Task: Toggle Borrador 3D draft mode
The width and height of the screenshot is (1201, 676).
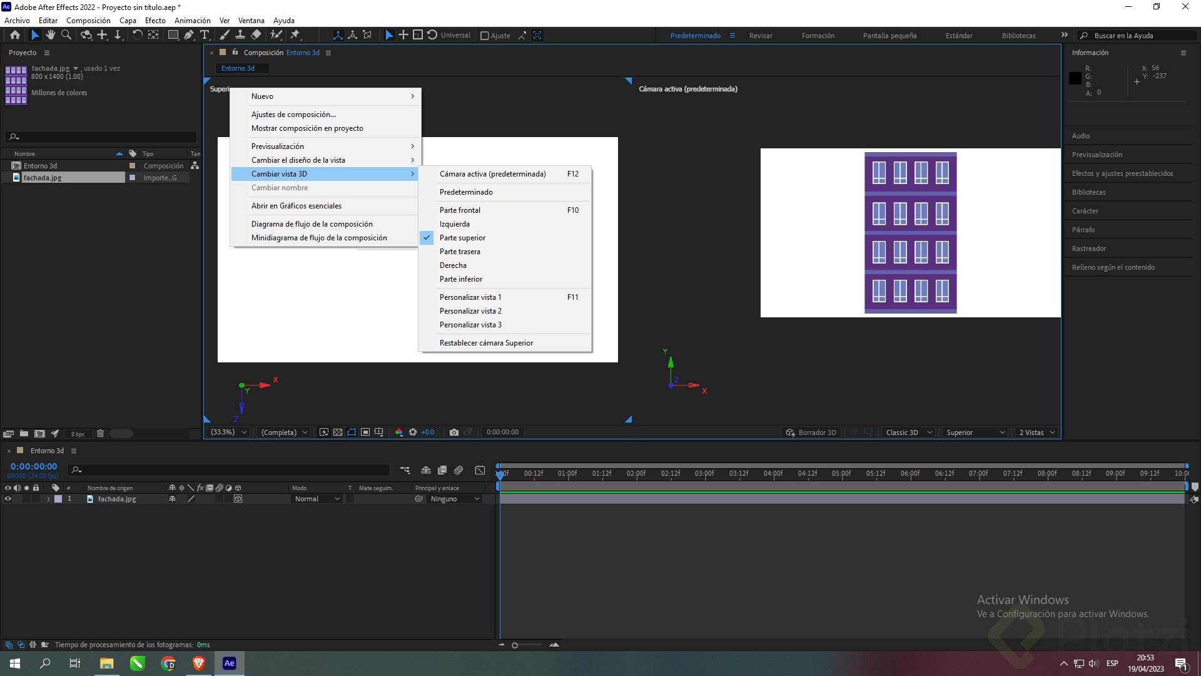Action: click(811, 433)
